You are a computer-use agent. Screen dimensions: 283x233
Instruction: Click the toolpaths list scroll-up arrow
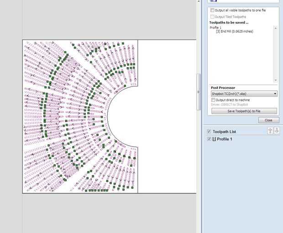tap(276, 28)
